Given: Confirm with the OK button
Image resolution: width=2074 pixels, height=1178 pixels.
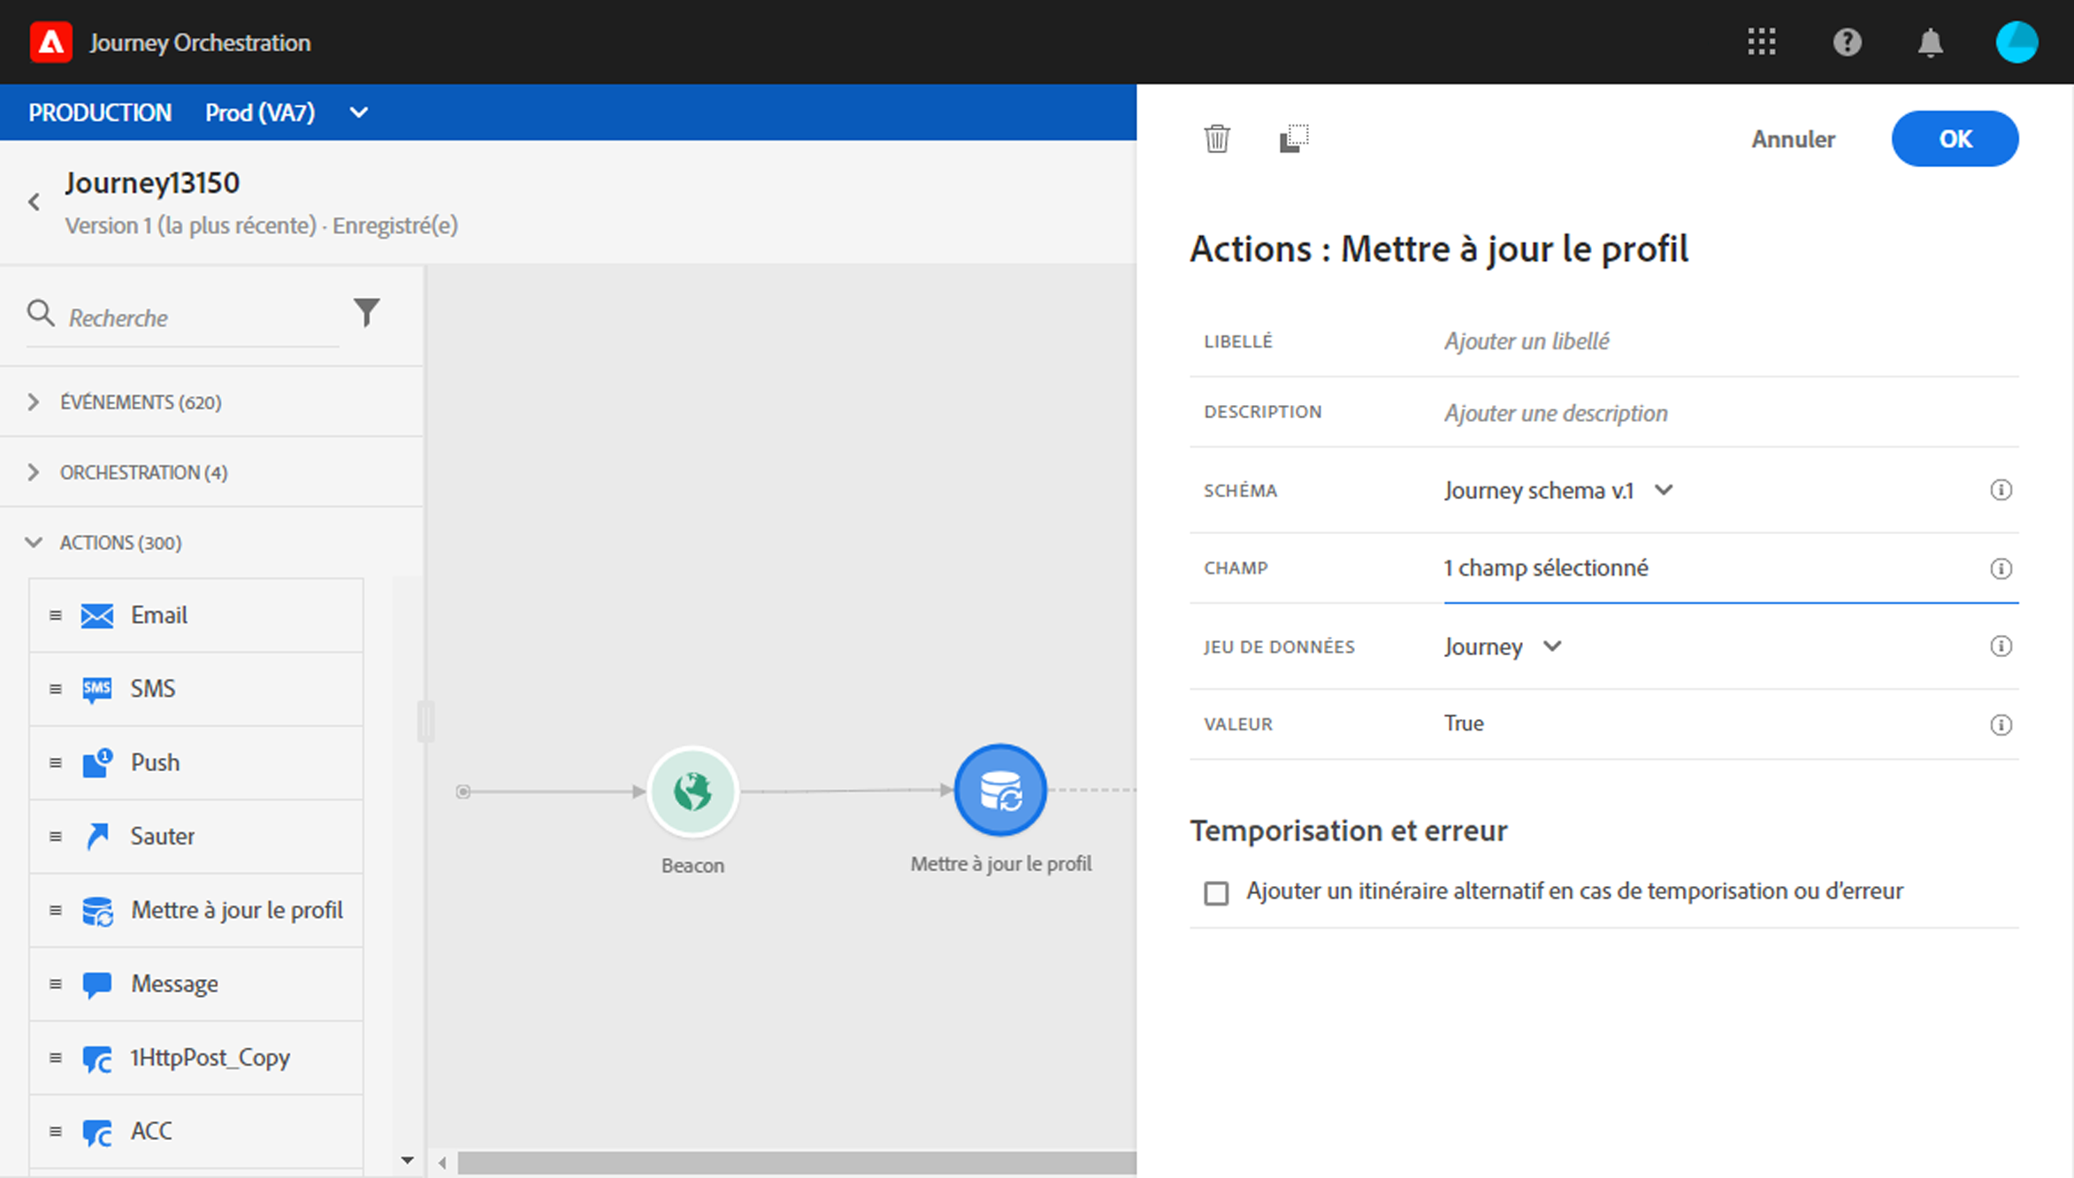Looking at the screenshot, I should tap(1955, 139).
